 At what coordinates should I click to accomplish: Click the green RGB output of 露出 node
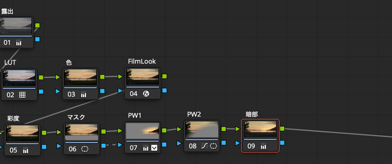click(38, 25)
